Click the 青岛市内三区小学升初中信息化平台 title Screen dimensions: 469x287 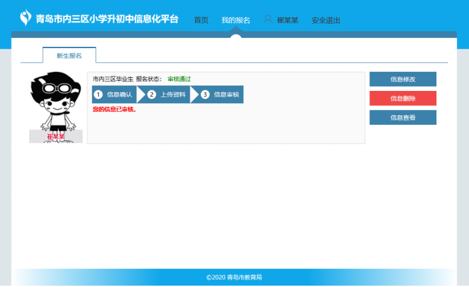pos(107,19)
